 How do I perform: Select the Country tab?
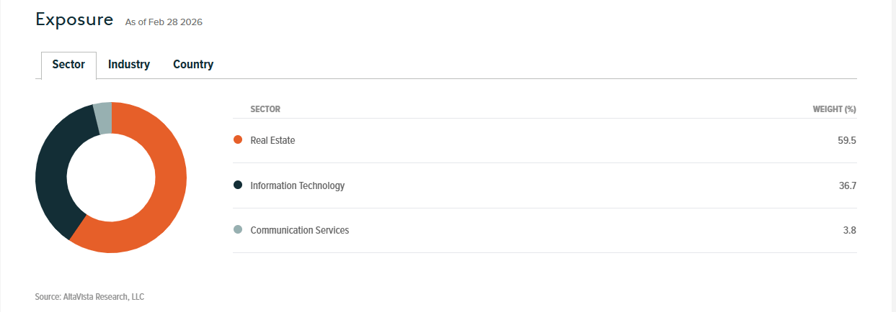[x=193, y=65]
